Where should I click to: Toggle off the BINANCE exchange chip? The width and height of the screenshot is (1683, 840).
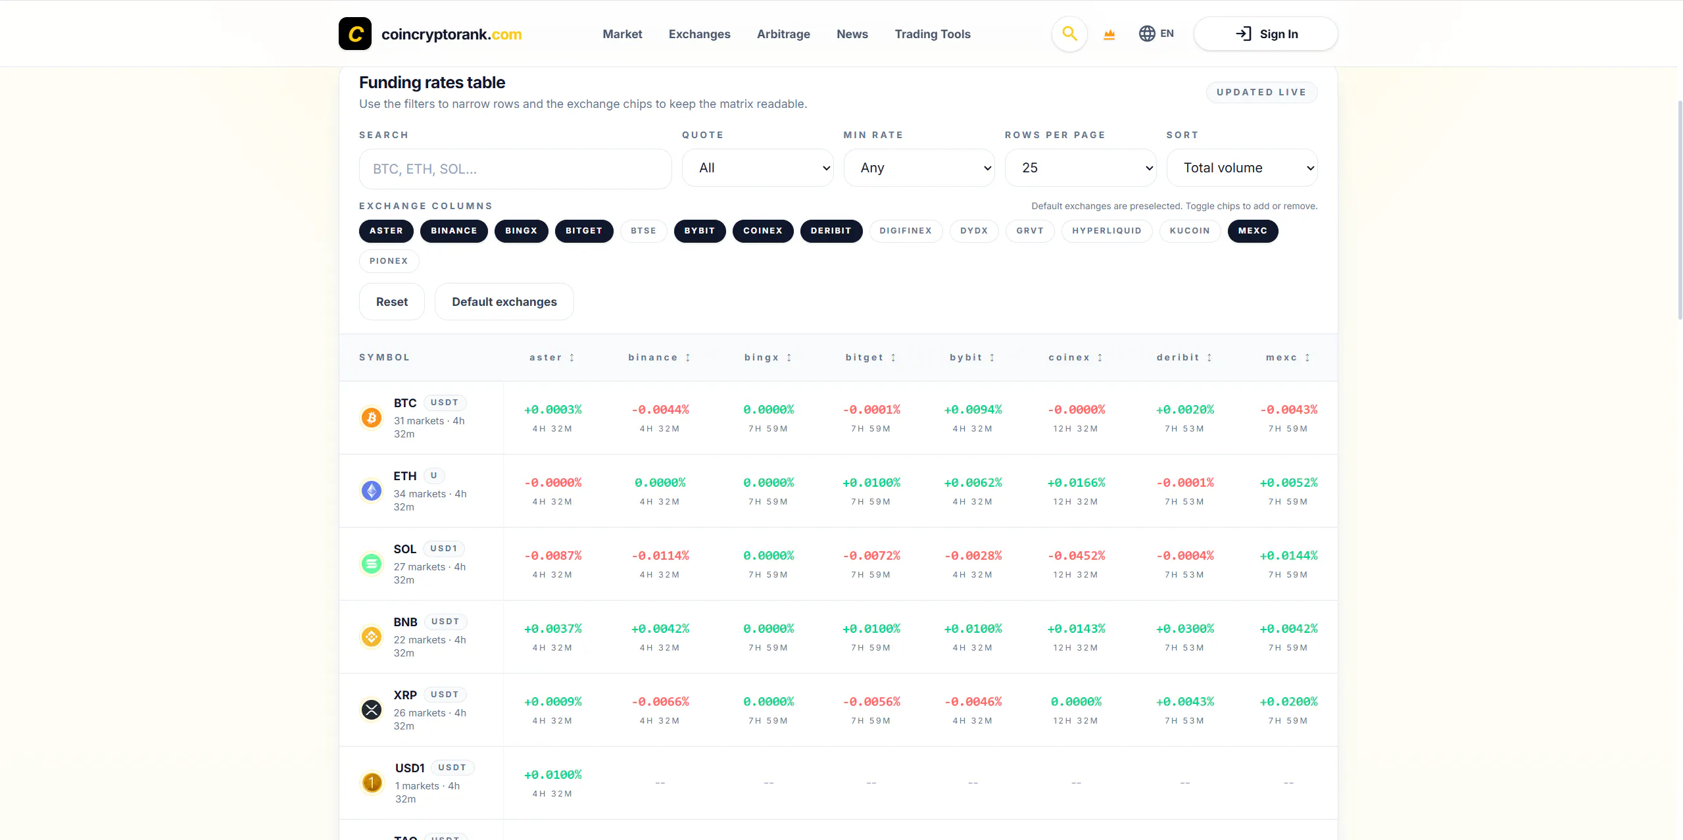coord(454,231)
